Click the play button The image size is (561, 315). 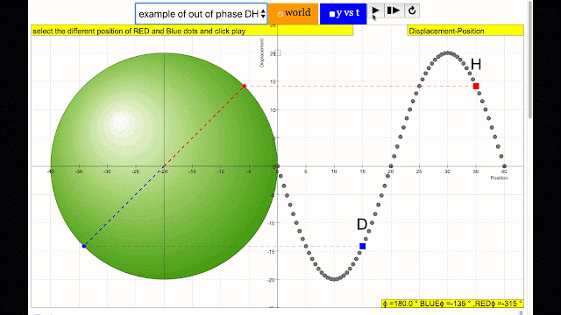(376, 10)
